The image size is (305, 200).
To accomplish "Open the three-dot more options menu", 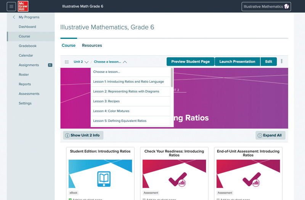I will click(x=281, y=61).
